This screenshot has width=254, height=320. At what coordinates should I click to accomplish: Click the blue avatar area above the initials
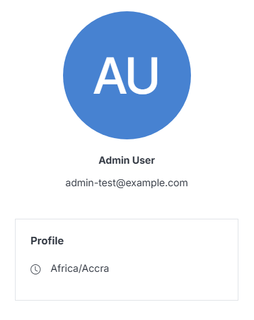click(x=127, y=33)
